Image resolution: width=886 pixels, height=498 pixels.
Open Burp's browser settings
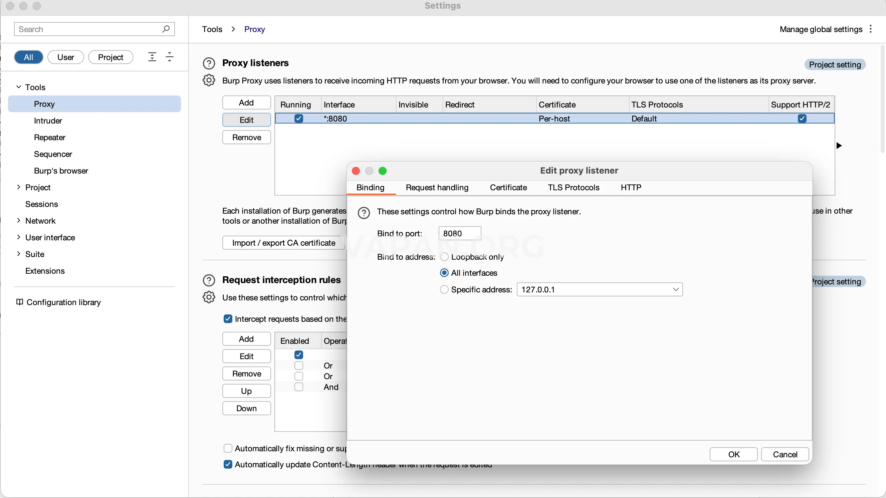point(61,171)
